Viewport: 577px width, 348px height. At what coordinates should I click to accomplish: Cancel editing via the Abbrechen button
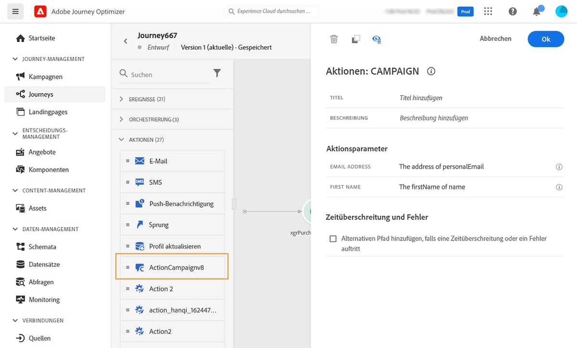495,38
